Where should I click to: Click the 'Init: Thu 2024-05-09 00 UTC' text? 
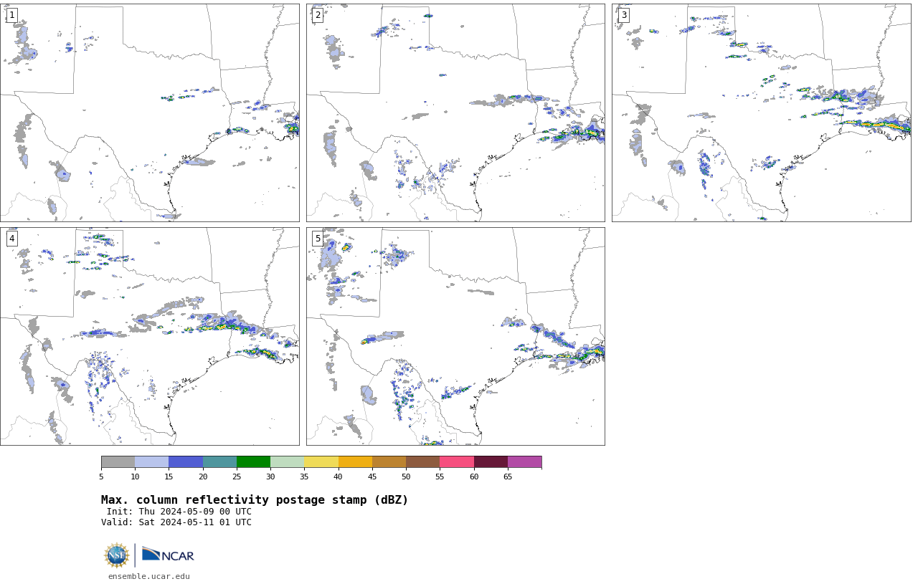[x=179, y=512]
